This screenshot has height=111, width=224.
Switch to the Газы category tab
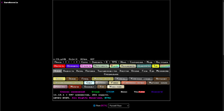[x=145, y=71]
